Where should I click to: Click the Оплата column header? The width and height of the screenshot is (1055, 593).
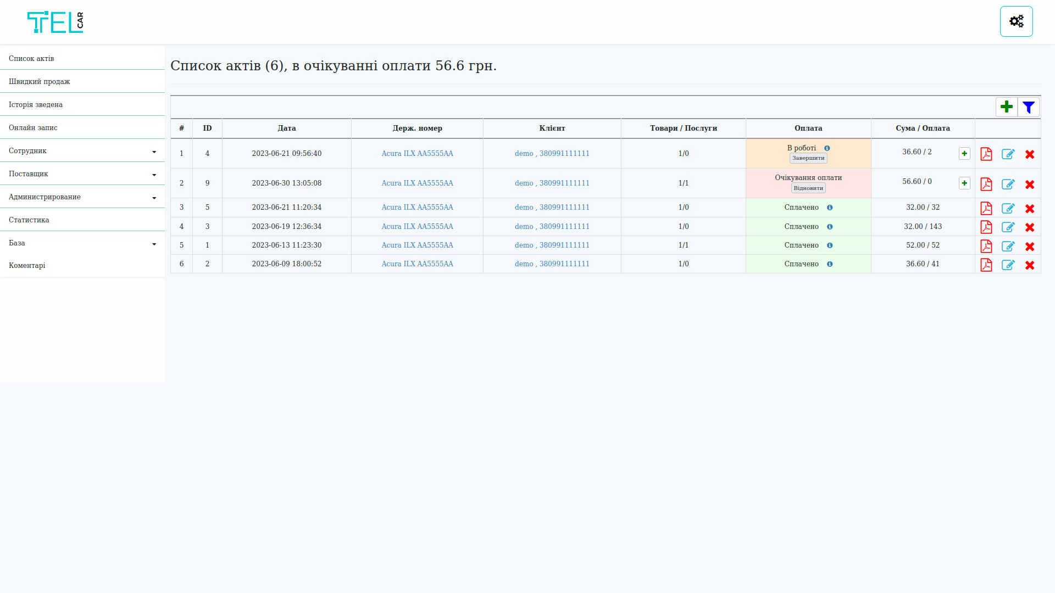[x=808, y=128]
